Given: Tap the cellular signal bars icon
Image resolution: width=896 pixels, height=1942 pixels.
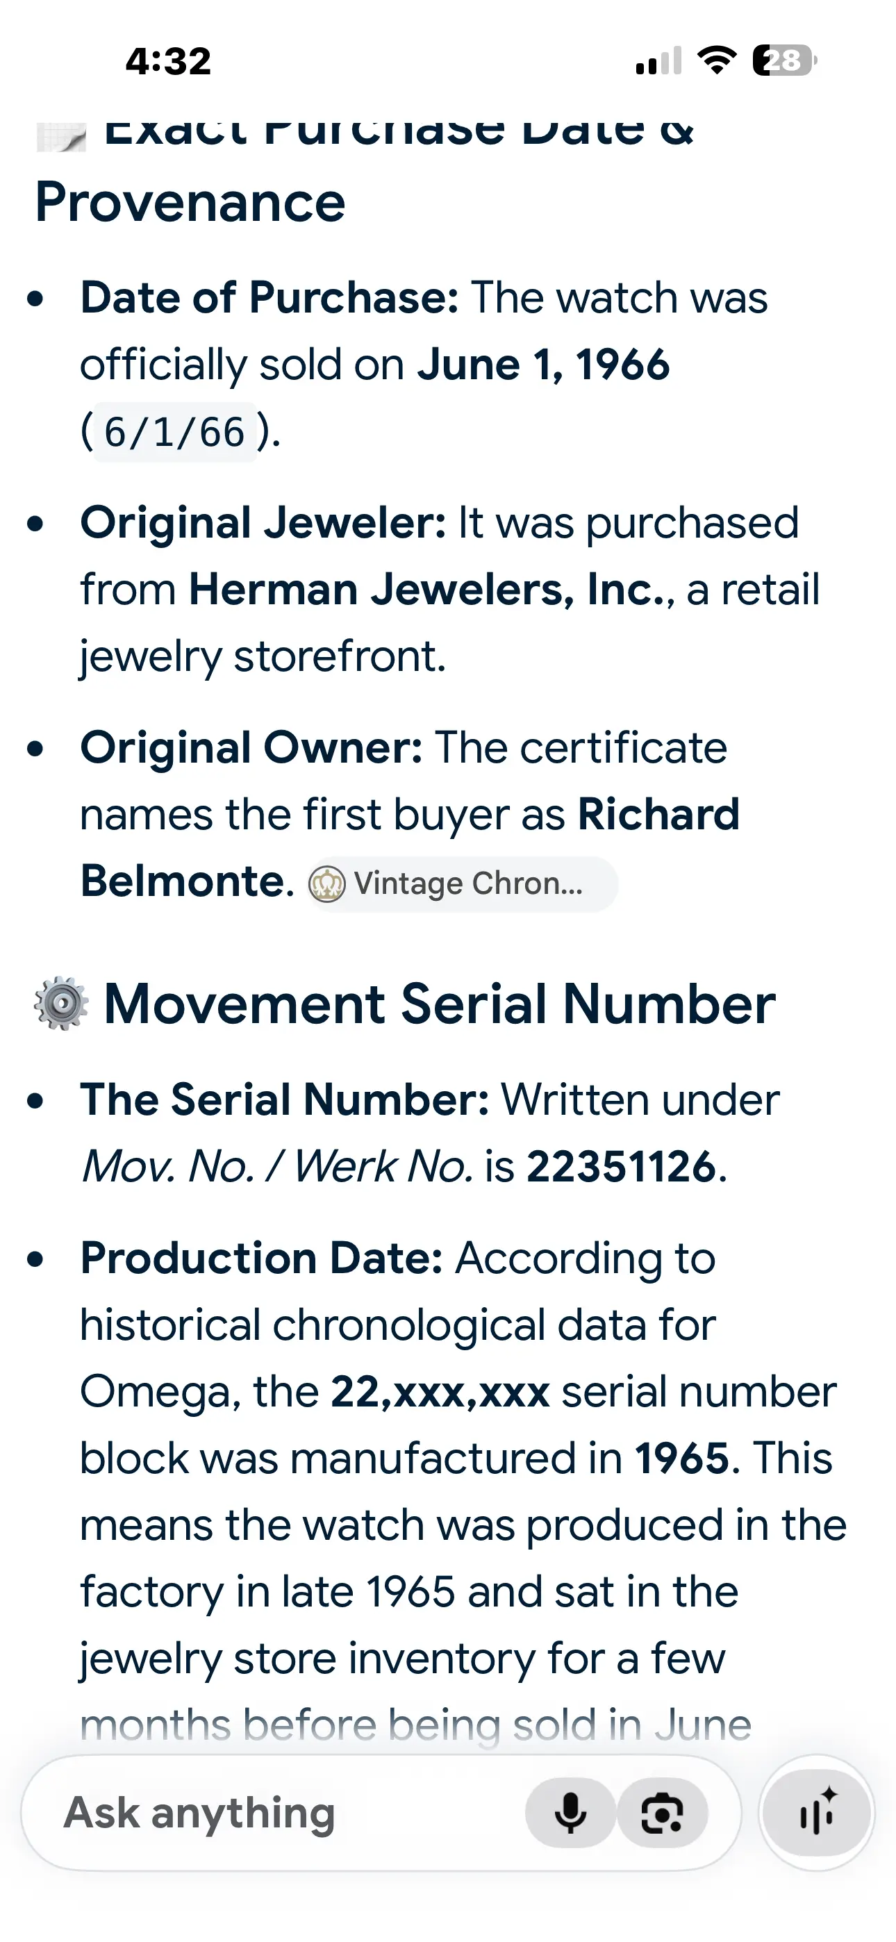Looking at the screenshot, I should click(x=658, y=61).
